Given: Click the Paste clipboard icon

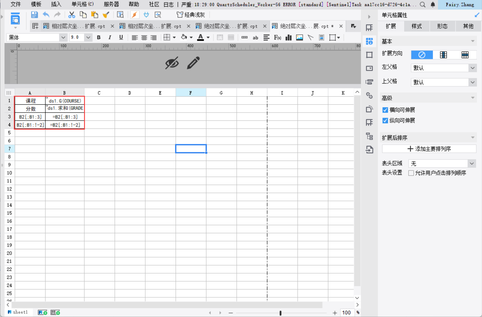Looking at the screenshot, I should 95,15.
